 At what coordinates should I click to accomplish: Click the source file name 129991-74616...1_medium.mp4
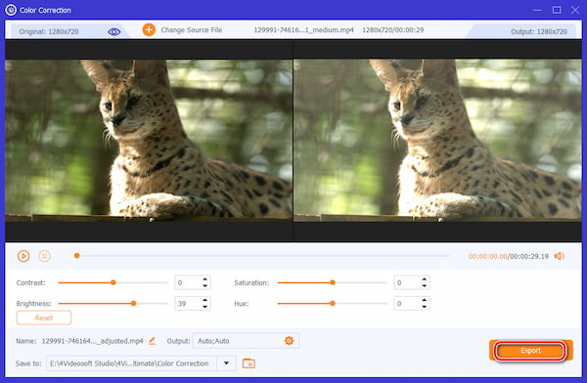coord(303,30)
